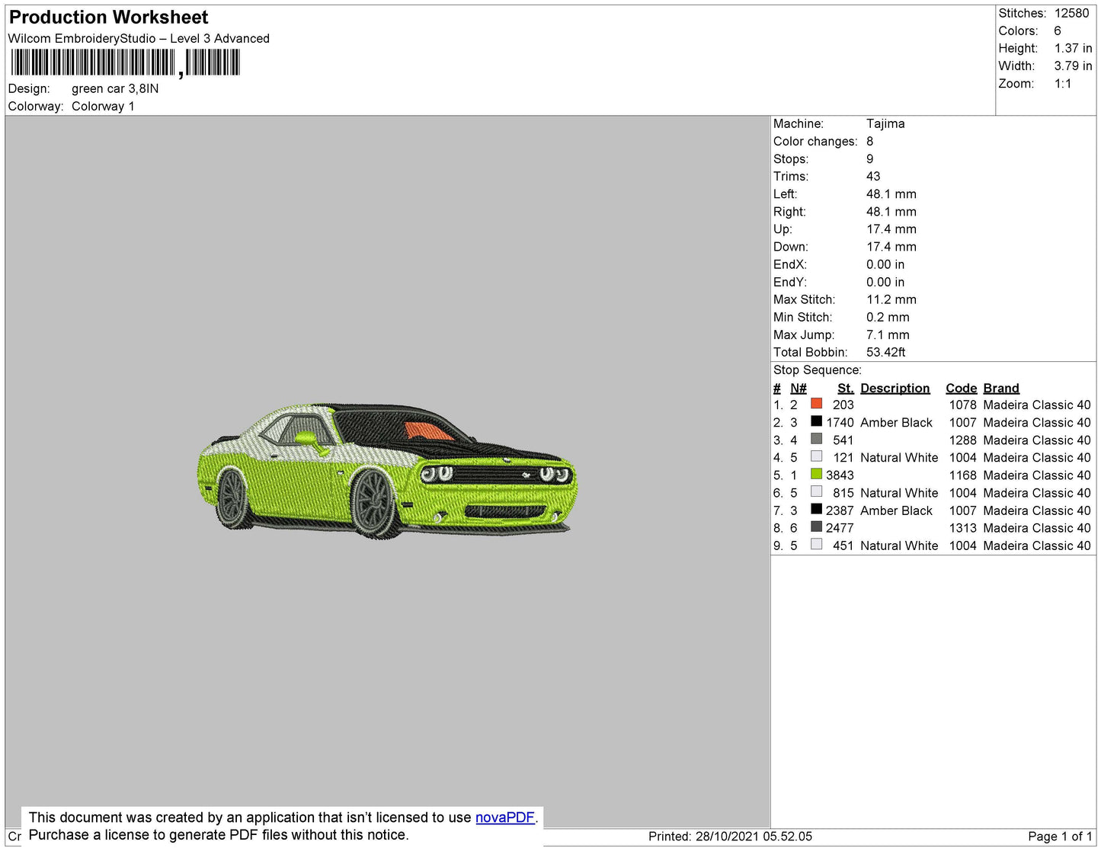Screen dimensions: 1101x851
Task: Click stitch count 121 in row 4
Action: [843, 458]
